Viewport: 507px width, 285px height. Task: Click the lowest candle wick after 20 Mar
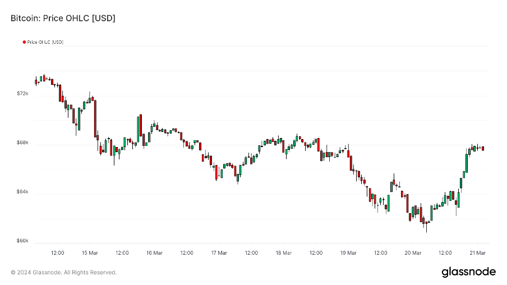pyautogui.click(x=426, y=228)
